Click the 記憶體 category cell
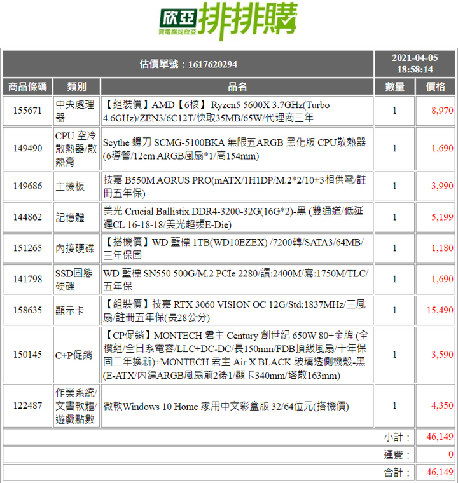458x483 pixels. (x=76, y=217)
